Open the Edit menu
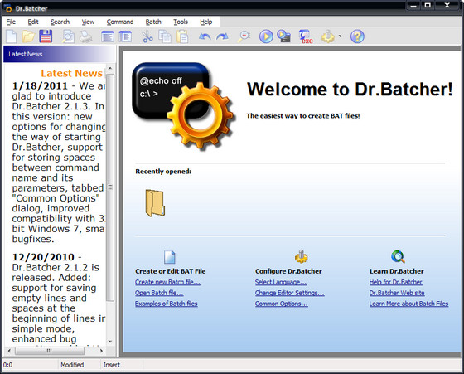The height and width of the screenshot is (374, 464). point(33,22)
